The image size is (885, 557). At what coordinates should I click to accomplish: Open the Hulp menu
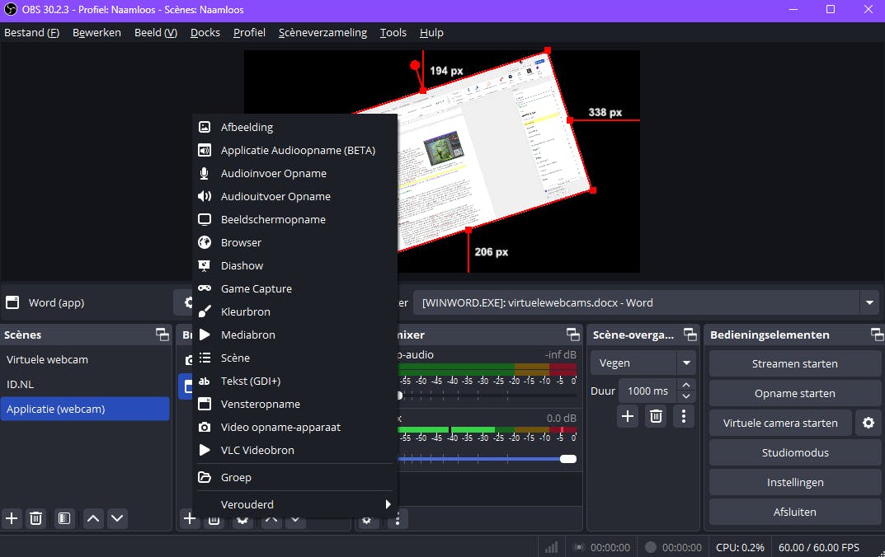[431, 33]
